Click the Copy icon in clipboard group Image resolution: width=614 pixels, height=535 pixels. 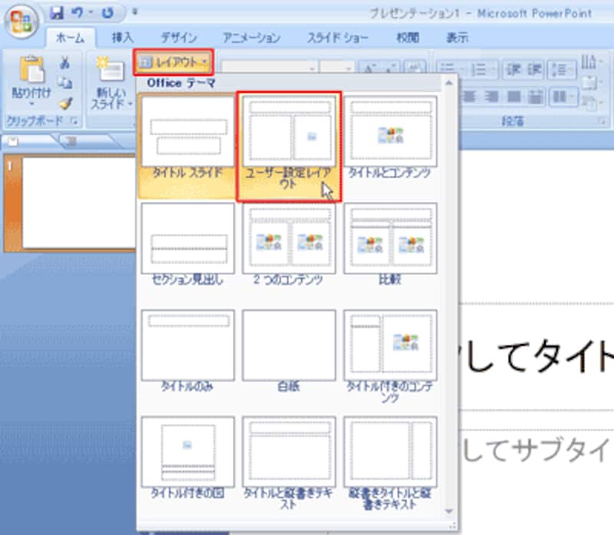(x=65, y=83)
